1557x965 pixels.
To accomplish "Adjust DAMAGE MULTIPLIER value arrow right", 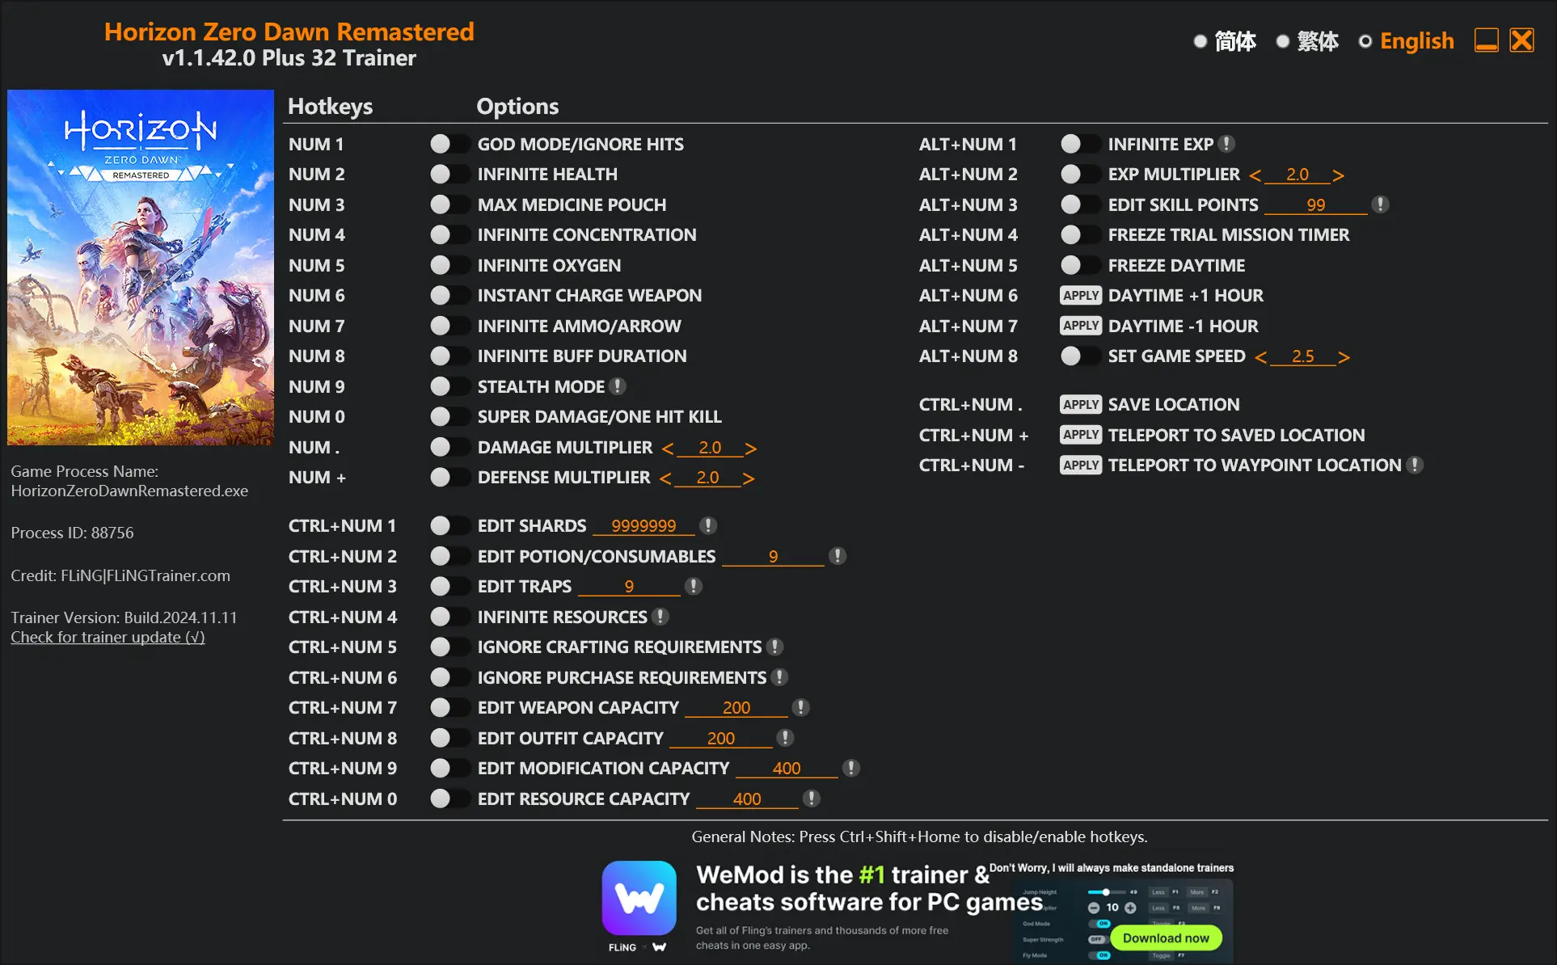I will click(x=756, y=448).
